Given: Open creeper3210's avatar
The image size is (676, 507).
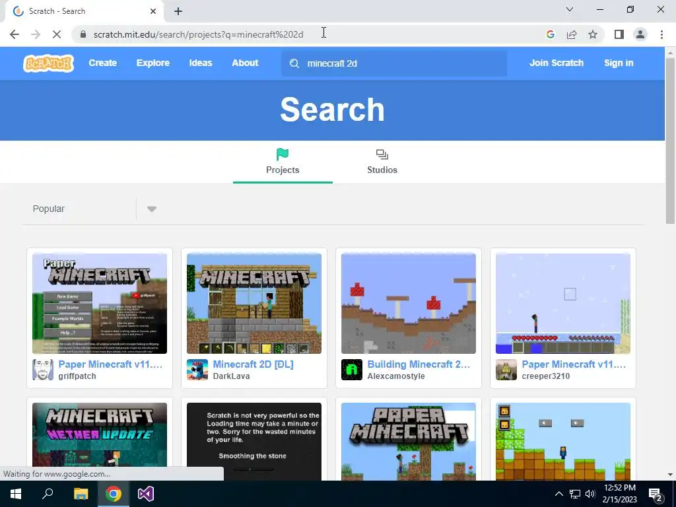Looking at the screenshot, I should (506, 370).
